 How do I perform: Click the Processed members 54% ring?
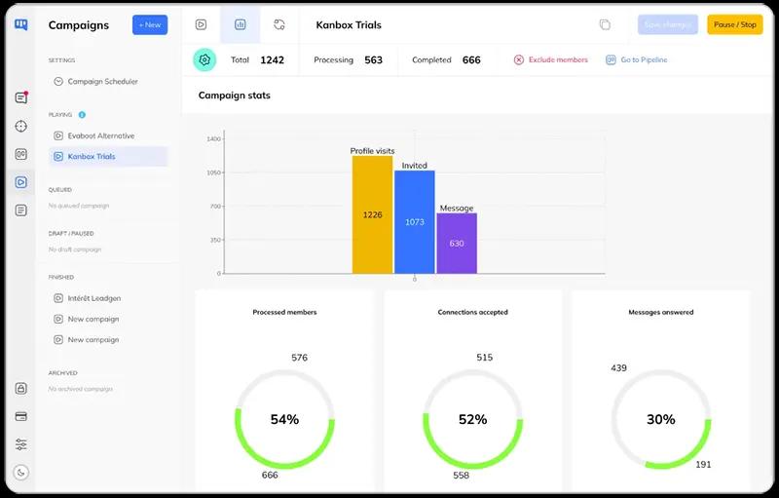point(284,419)
